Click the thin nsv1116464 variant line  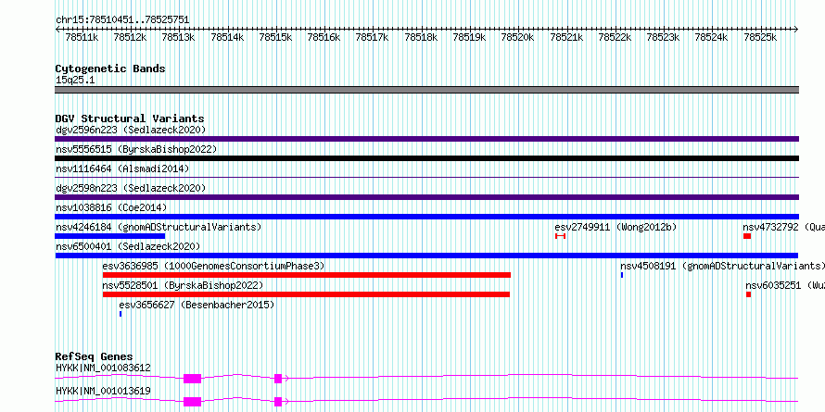(426, 178)
